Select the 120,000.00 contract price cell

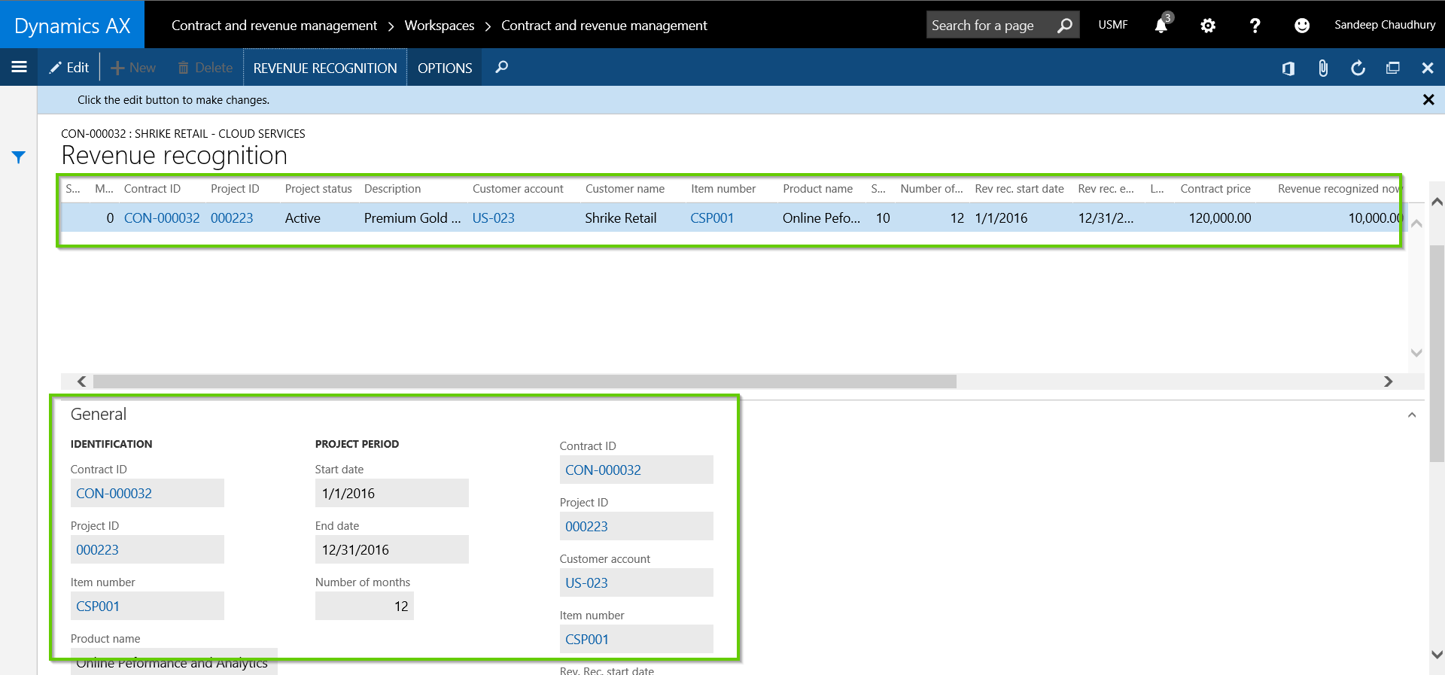[1220, 218]
